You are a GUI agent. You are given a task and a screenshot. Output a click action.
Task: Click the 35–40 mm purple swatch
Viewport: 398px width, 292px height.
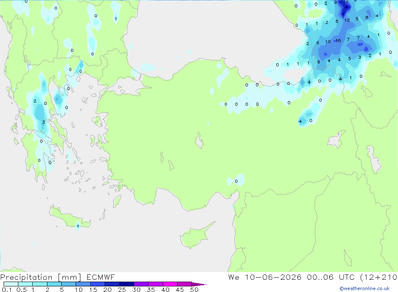point(155,284)
